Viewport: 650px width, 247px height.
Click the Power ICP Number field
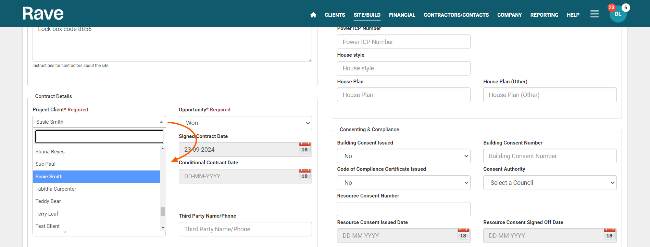[x=404, y=42]
